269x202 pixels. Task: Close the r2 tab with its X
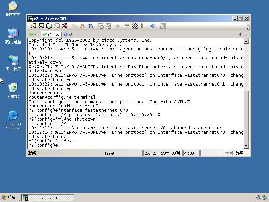pos(57,35)
